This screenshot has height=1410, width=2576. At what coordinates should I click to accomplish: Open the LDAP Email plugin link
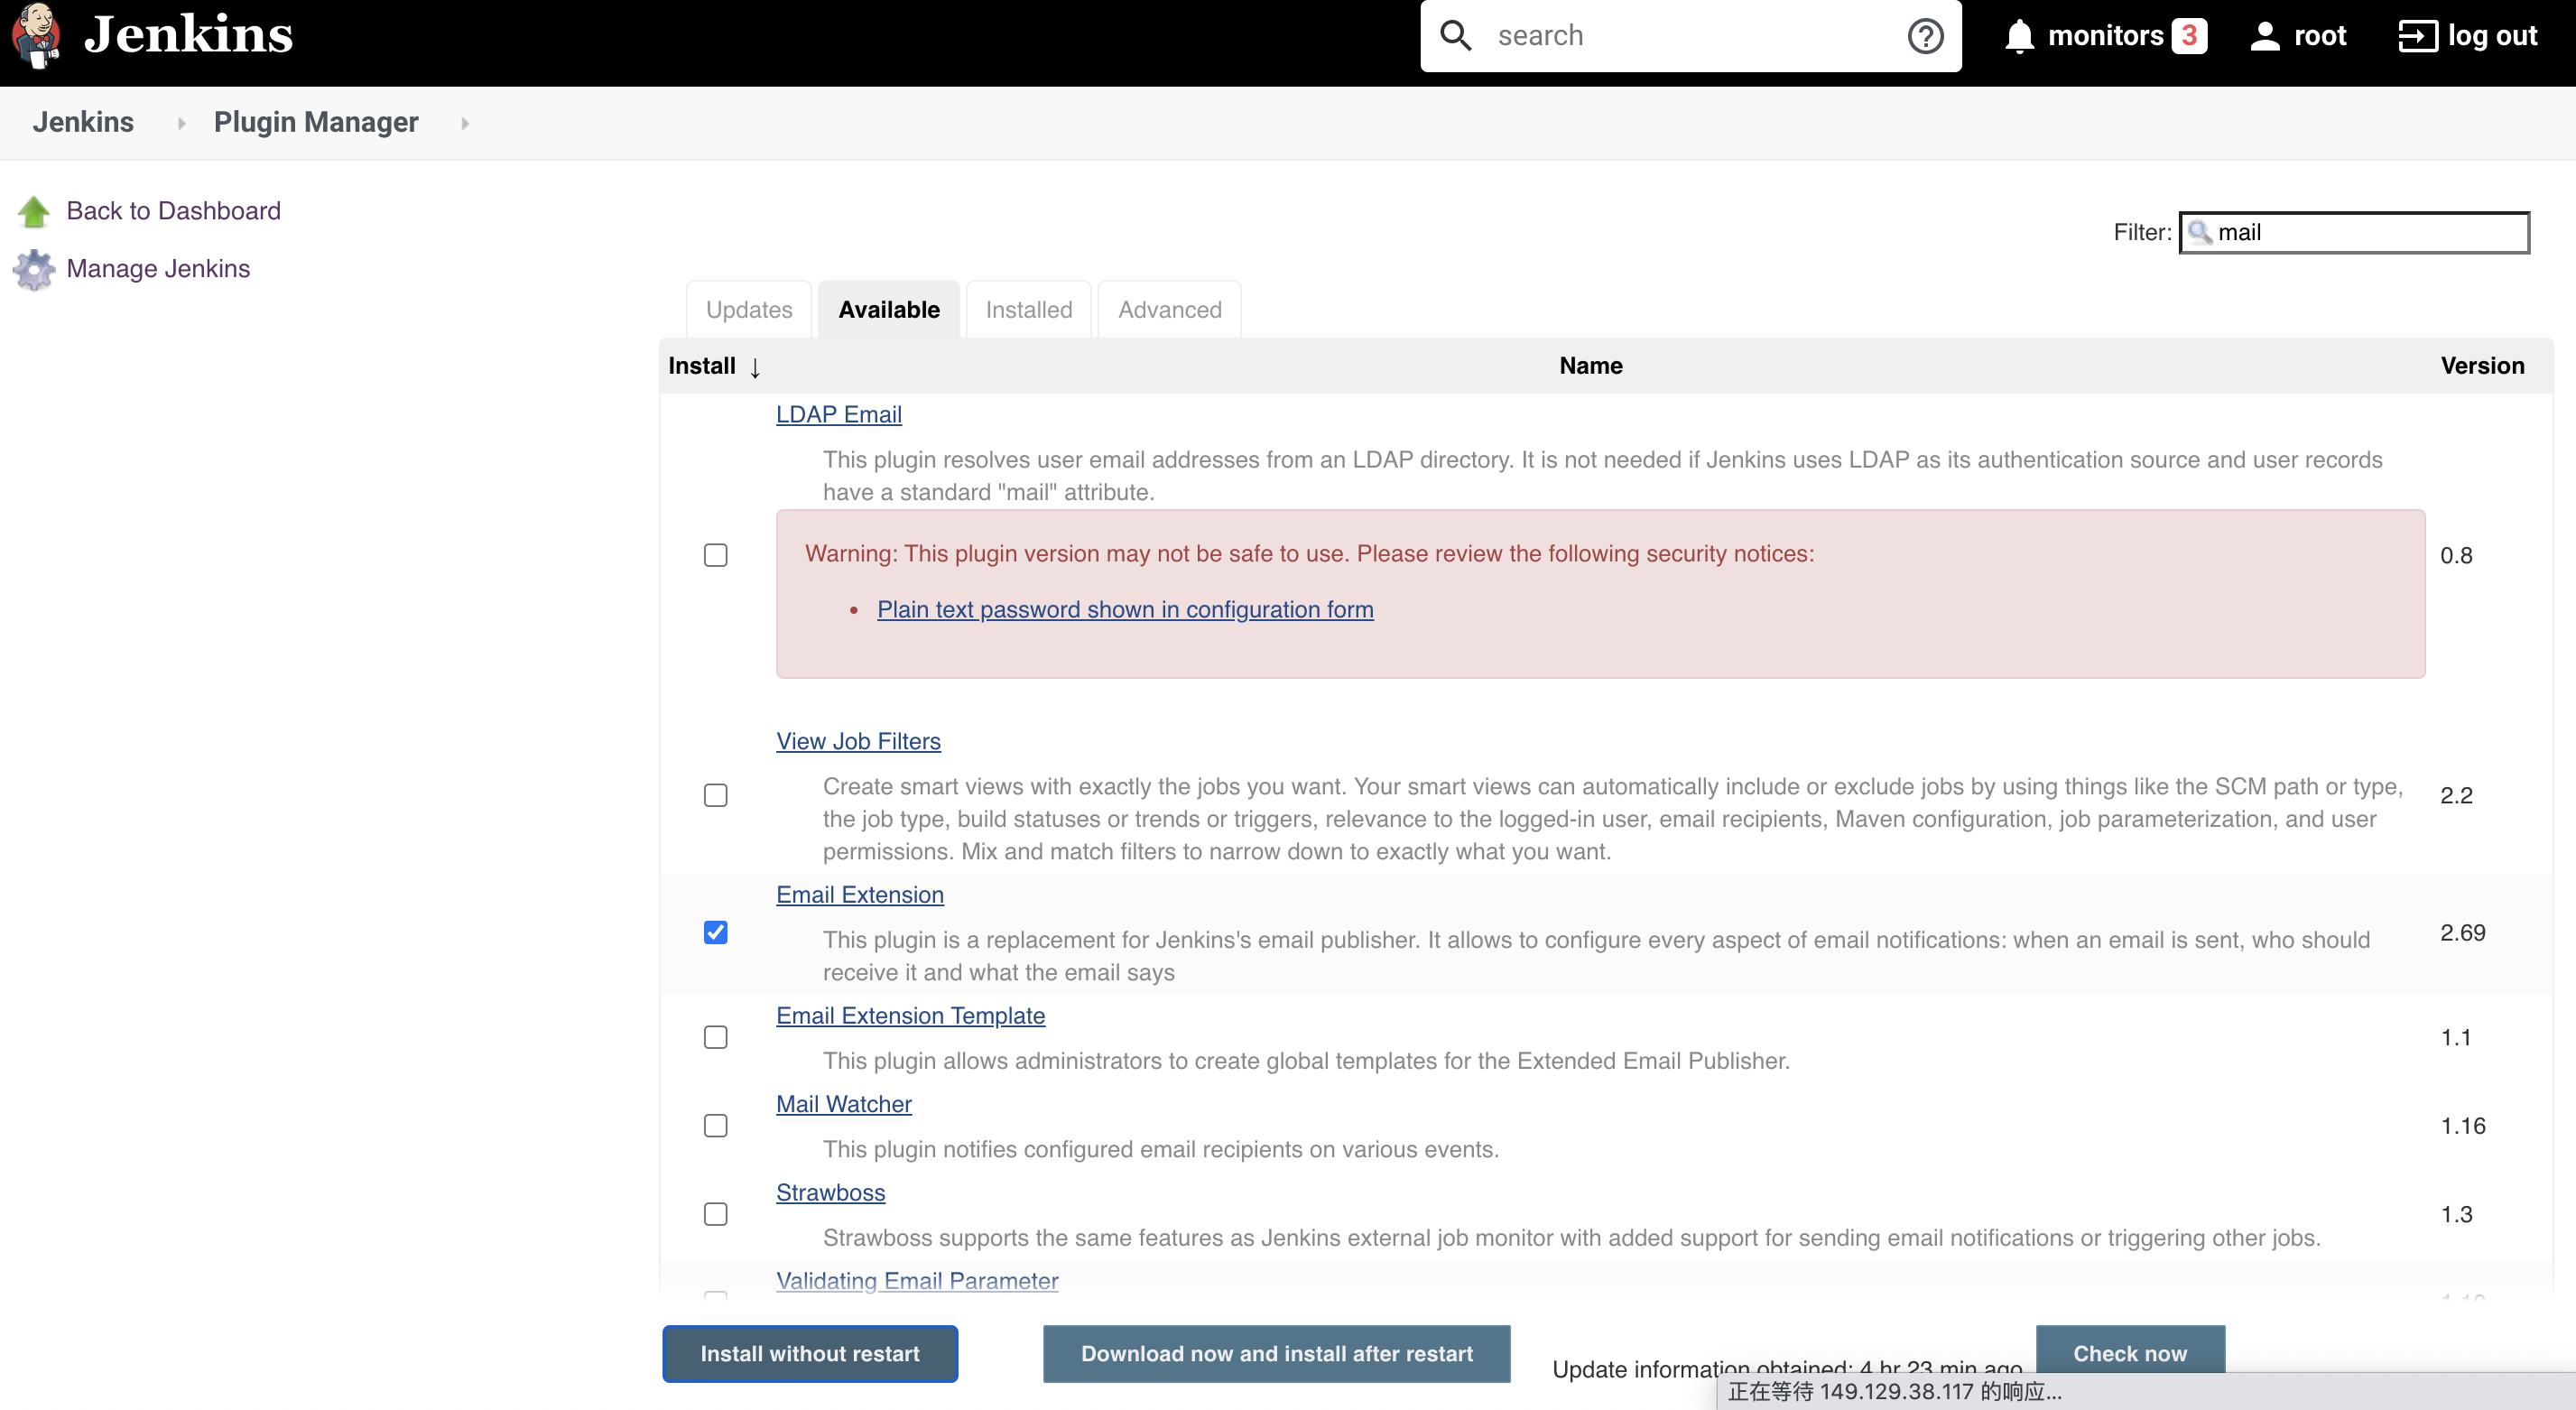pos(839,414)
